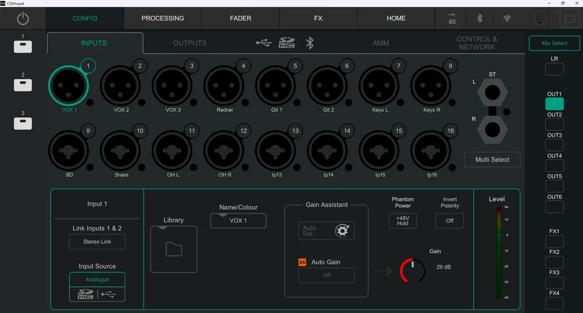Switch to the PROCESSING tab
This screenshot has width=583, height=313.
(163, 19)
